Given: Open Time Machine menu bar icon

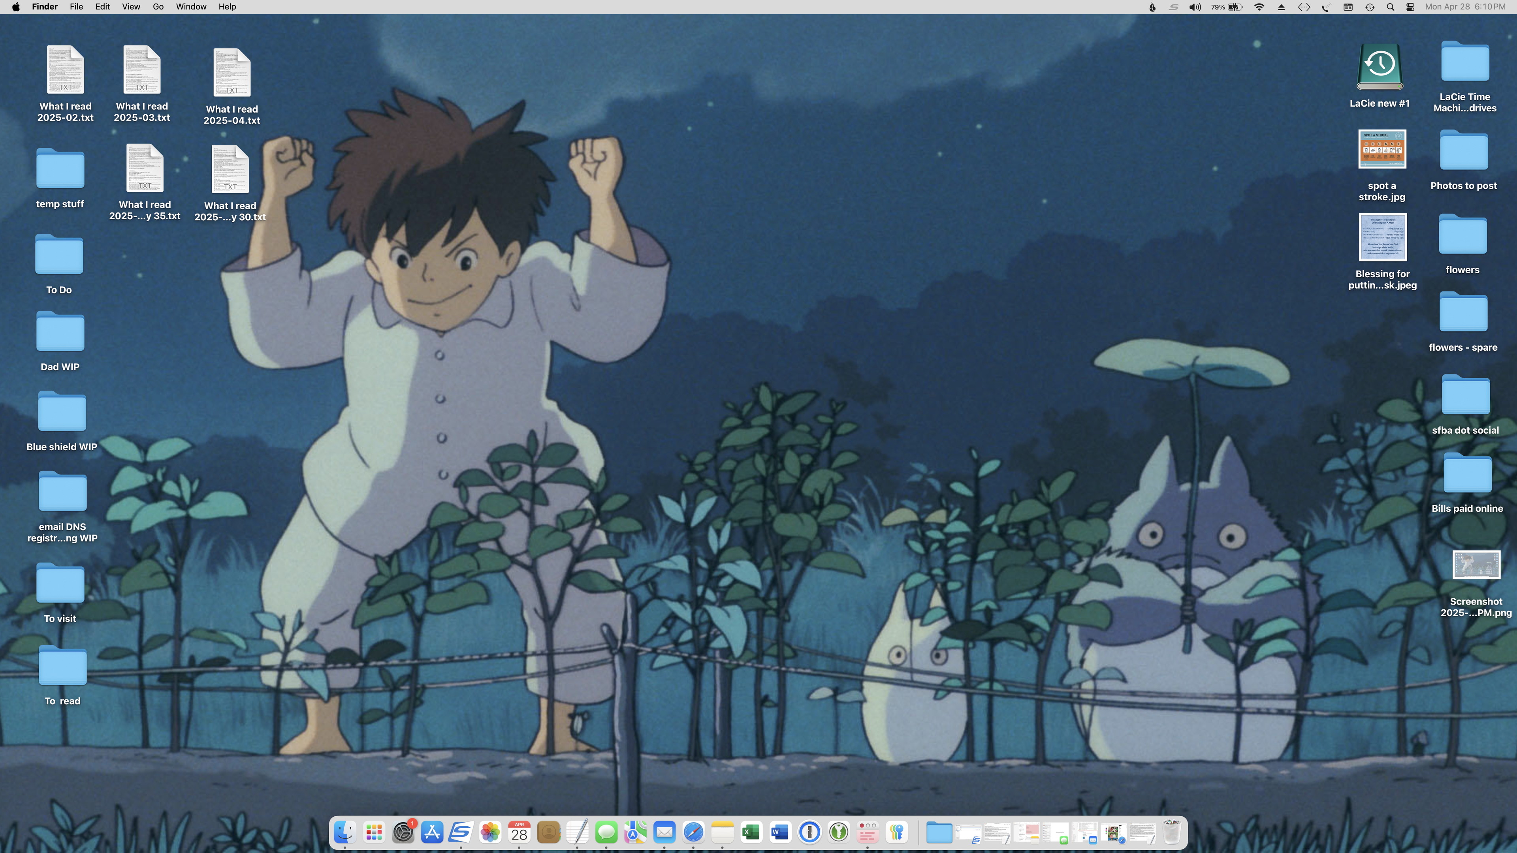Looking at the screenshot, I should coord(1370,7).
